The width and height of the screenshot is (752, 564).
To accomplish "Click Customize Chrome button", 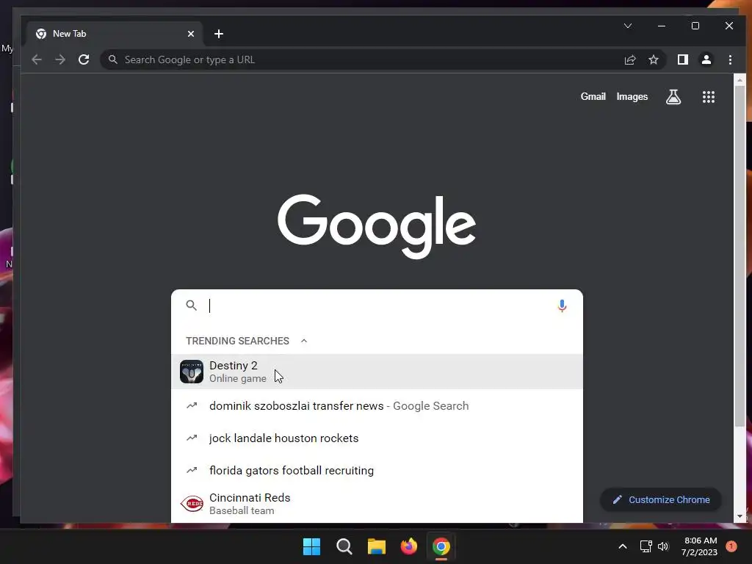I will [x=661, y=499].
